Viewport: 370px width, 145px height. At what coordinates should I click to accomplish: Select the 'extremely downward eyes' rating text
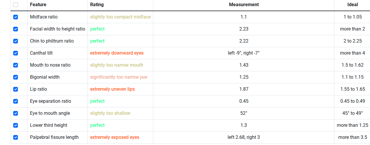[117, 53]
